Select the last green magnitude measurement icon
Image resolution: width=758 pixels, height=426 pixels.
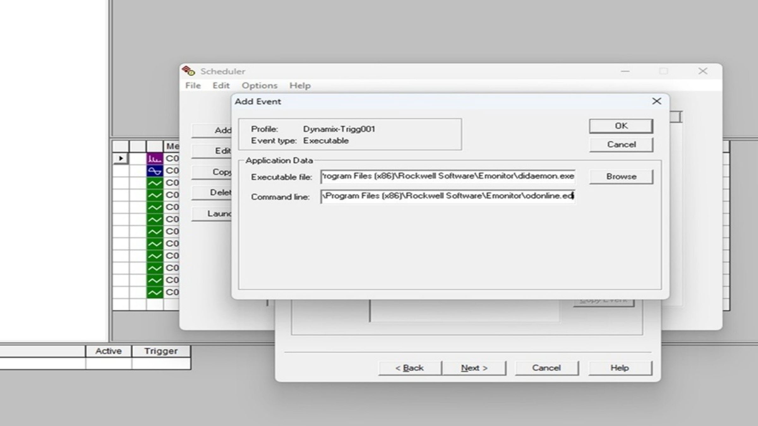[x=155, y=293]
